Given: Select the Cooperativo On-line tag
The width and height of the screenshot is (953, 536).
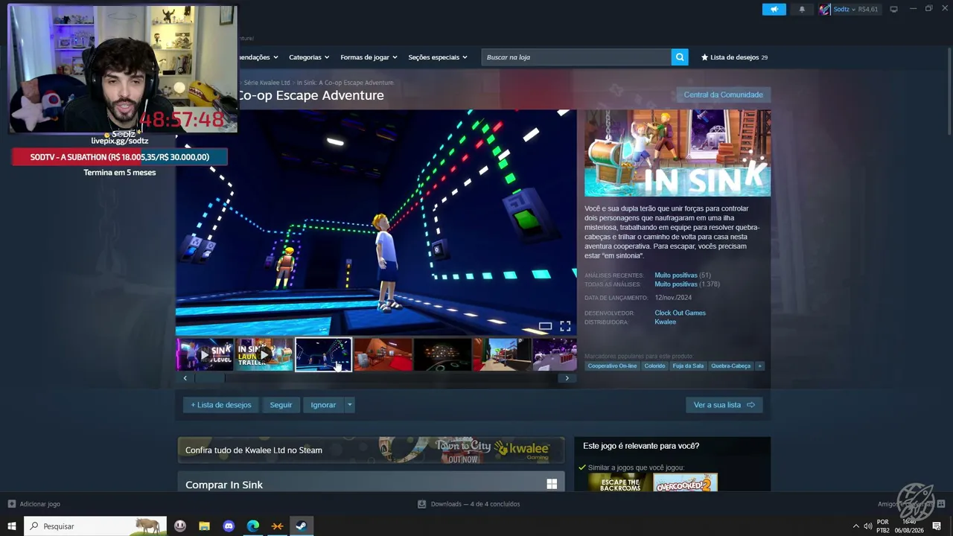Looking at the screenshot, I should click(x=612, y=366).
